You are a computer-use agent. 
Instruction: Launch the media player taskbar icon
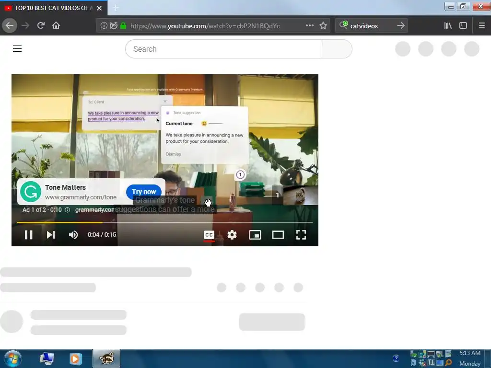click(75, 358)
